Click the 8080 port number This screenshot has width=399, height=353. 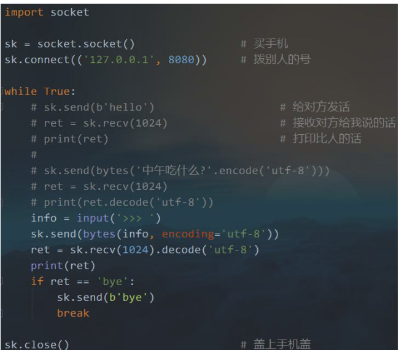[x=184, y=59]
